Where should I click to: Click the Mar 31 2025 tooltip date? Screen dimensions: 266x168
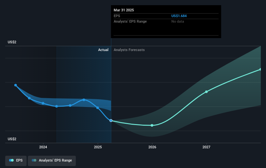point(124,10)
